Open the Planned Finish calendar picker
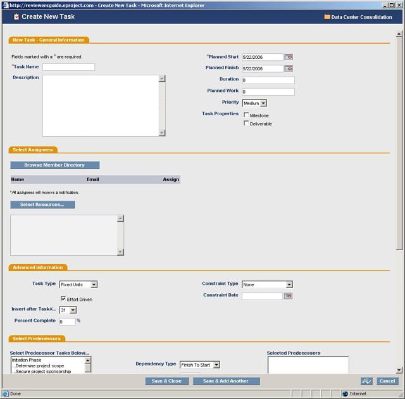Screen dimensions: 405x399 coord(289,68)
